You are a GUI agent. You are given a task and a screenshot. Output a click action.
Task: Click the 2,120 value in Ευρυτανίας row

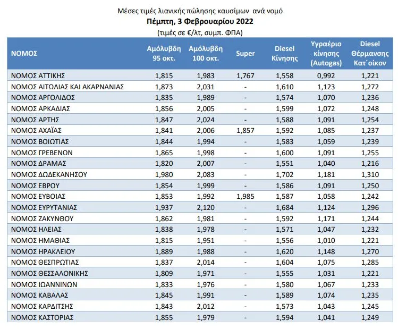(206, 208)
